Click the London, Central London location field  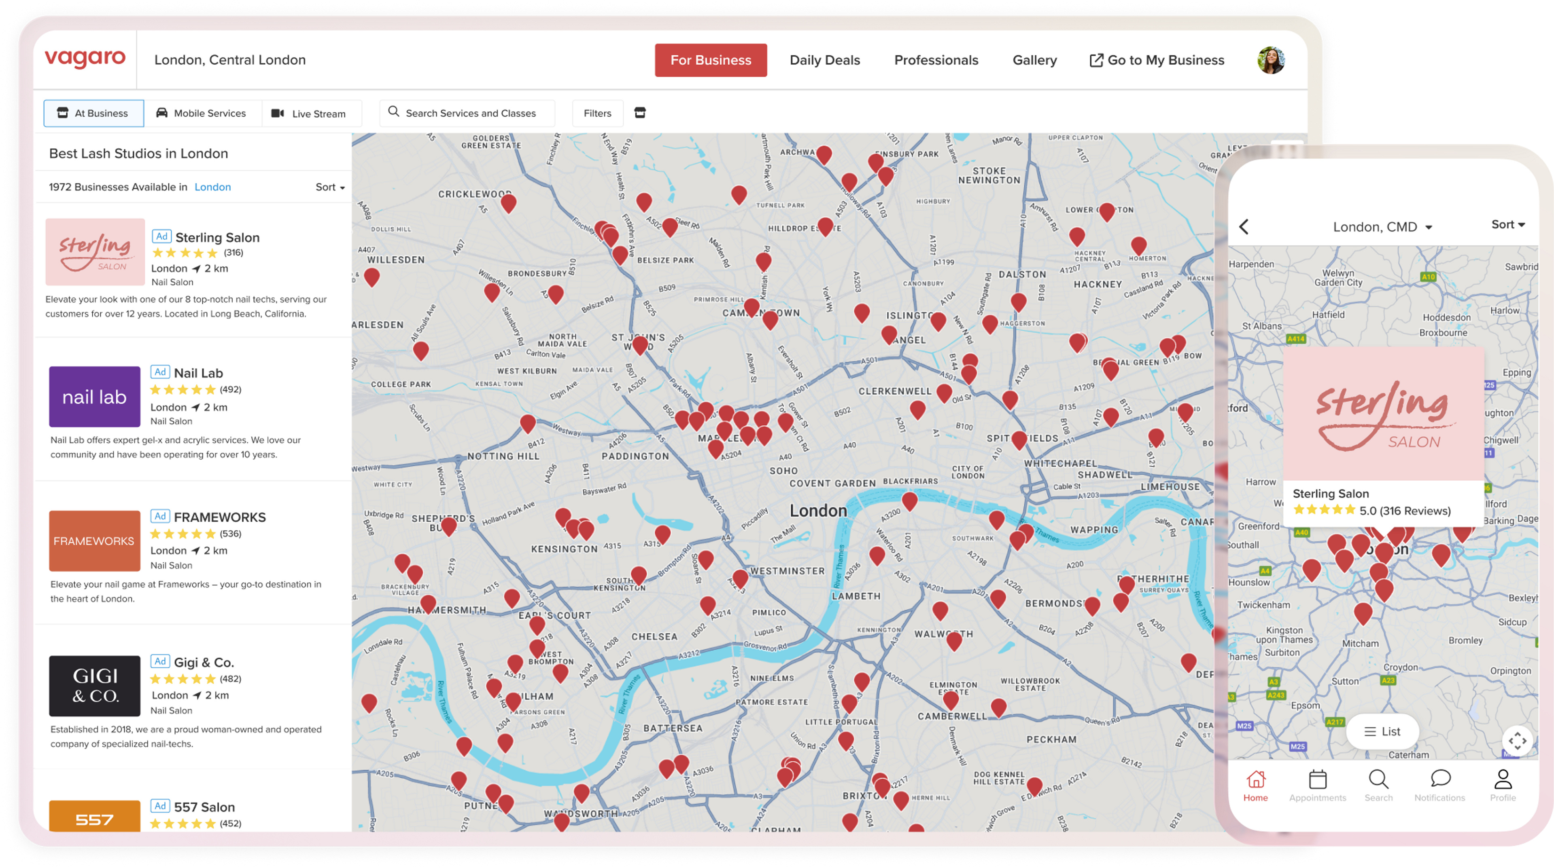[x=230, y=60]
